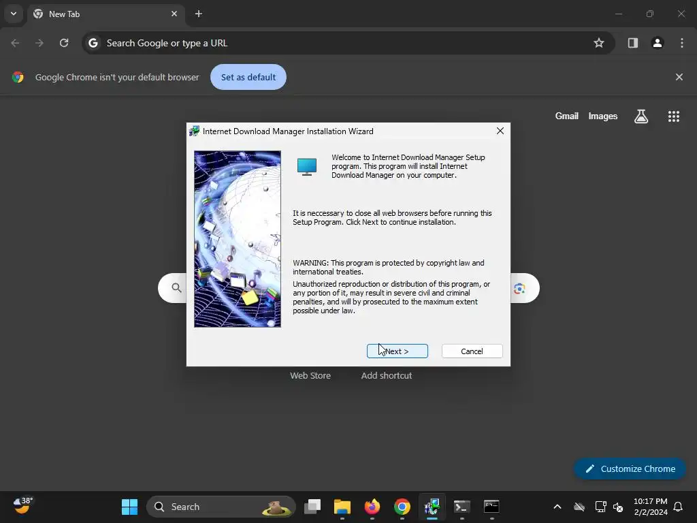The height and width of the screenshot is (523, 697).
Task: Click the Google icon in the address bar
Action: [93, 43]
